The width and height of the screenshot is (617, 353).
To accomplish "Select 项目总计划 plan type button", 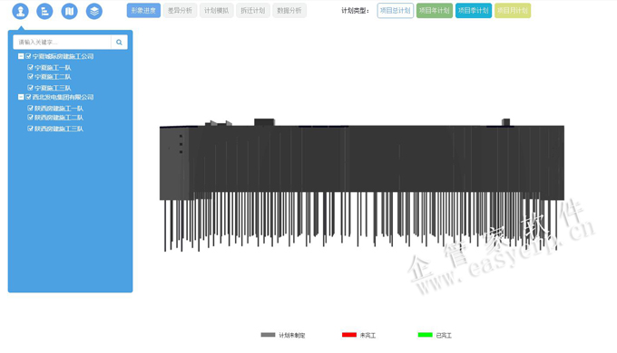I will (395, 11).
